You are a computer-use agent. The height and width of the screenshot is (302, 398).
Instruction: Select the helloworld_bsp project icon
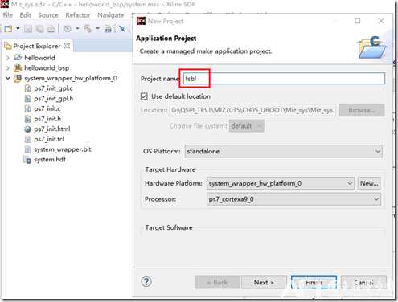tap(18, 68)
